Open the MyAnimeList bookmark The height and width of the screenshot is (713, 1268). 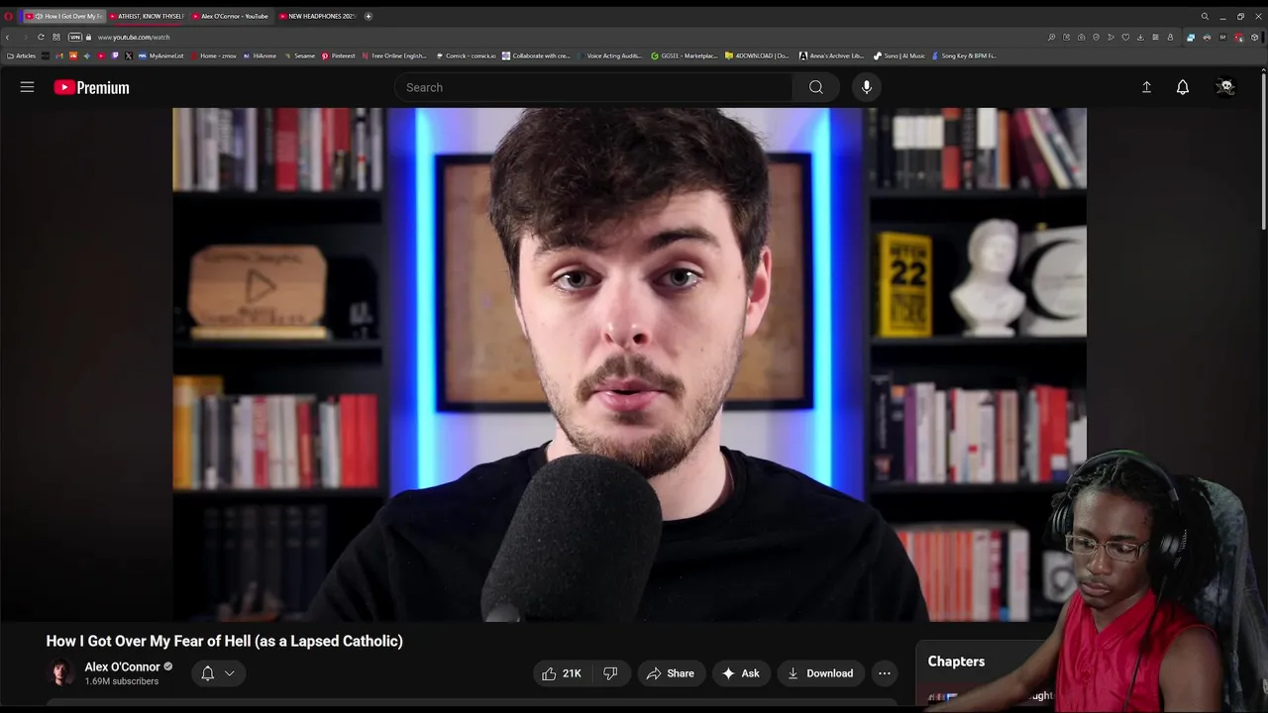160,55
